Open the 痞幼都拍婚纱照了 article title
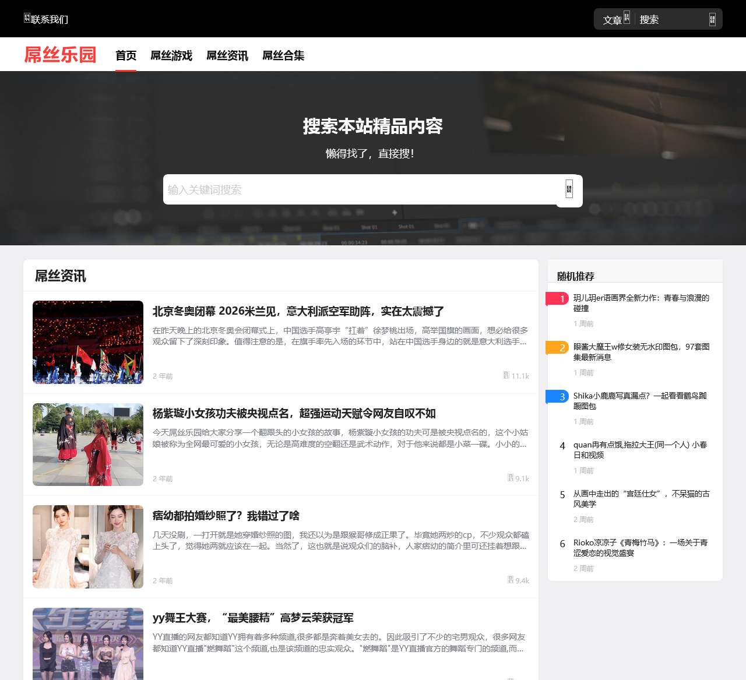746x680 pixels. click(x=226, y=516)
